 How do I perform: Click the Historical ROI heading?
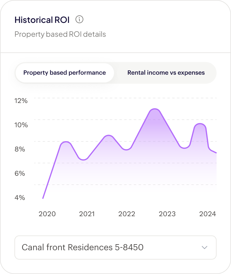42,20
